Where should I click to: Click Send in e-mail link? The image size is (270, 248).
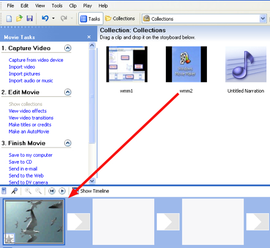(23, 169)
